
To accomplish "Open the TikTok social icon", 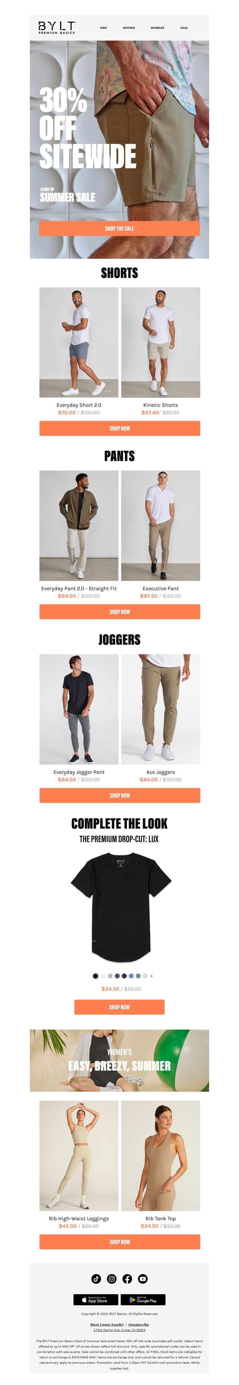I will 96,1279.
